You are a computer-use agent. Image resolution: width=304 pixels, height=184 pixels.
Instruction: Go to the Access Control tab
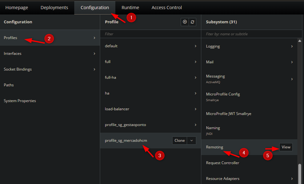[167, 8]
